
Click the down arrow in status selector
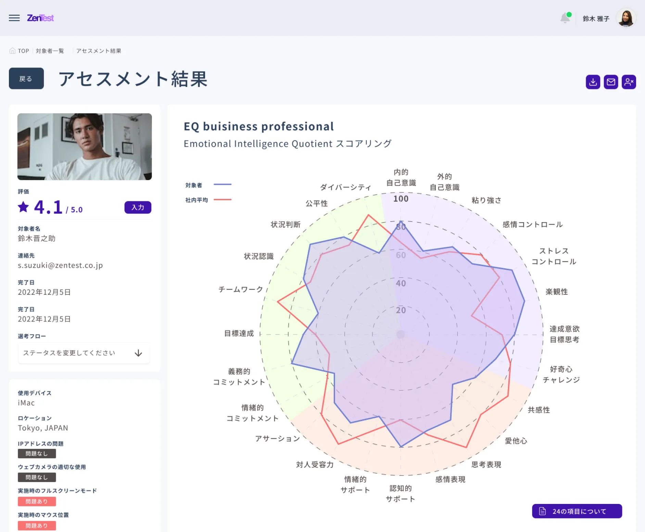click(138, 353)
